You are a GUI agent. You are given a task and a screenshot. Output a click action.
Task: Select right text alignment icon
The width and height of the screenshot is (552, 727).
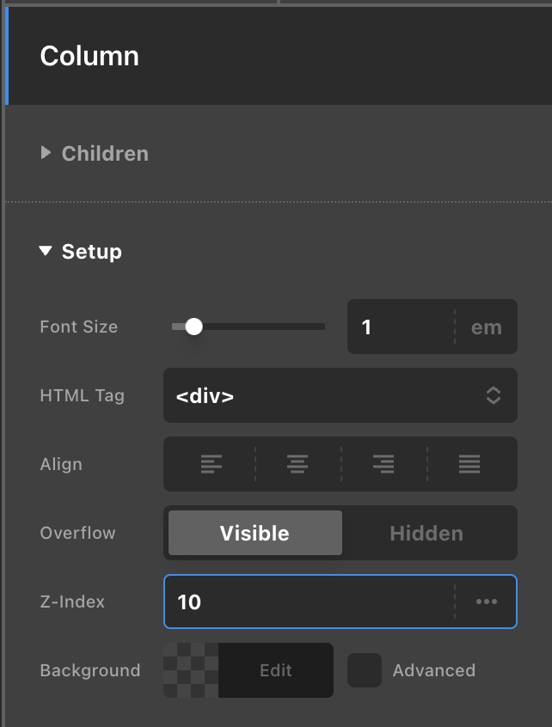click(383, 465)
